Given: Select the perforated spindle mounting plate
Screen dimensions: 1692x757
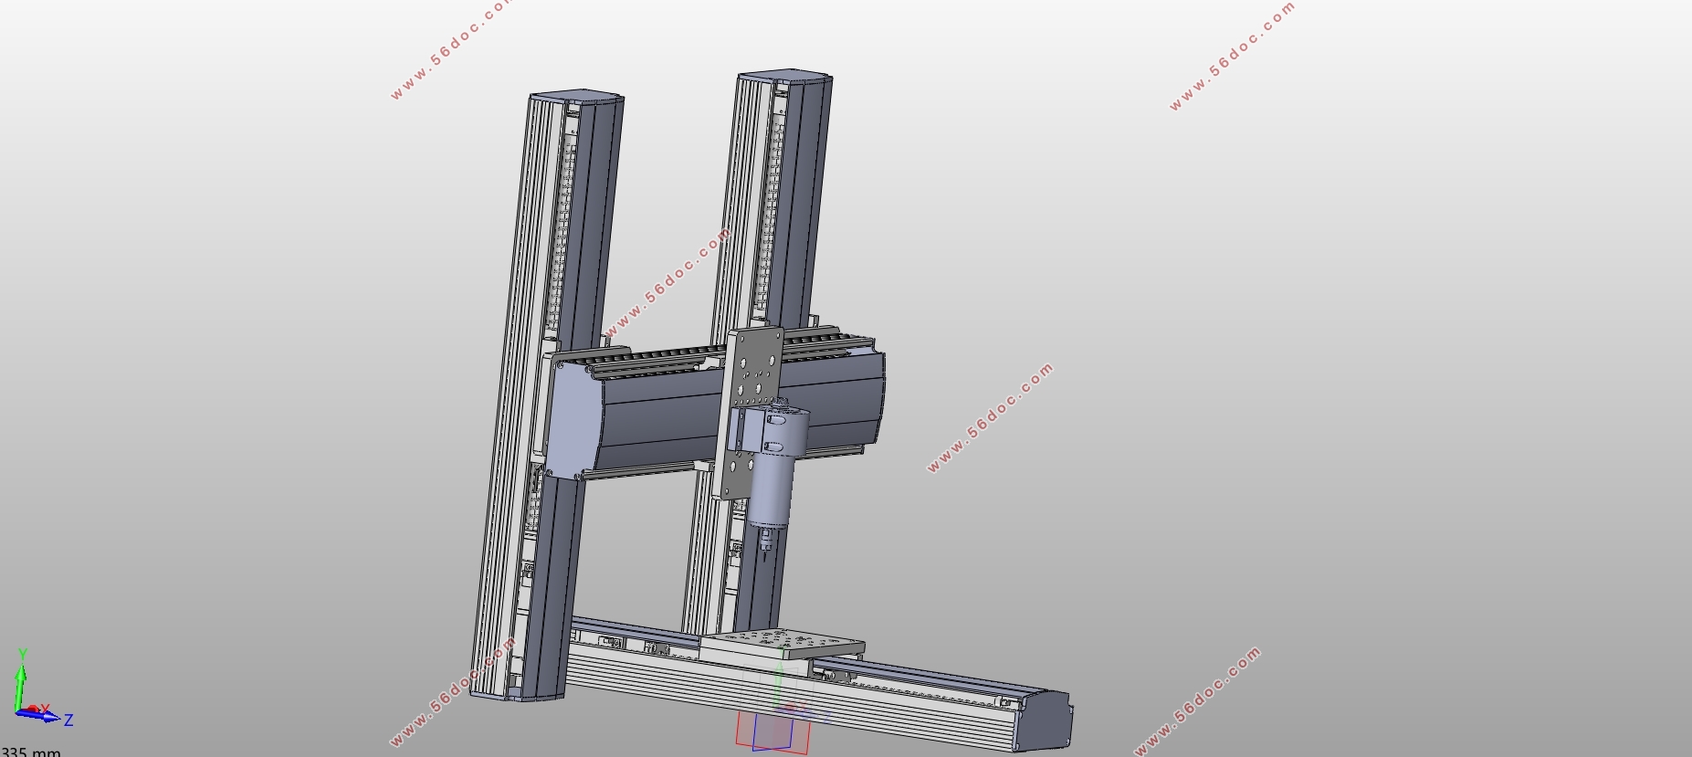Looking at the screenshot, I should 747,365.
